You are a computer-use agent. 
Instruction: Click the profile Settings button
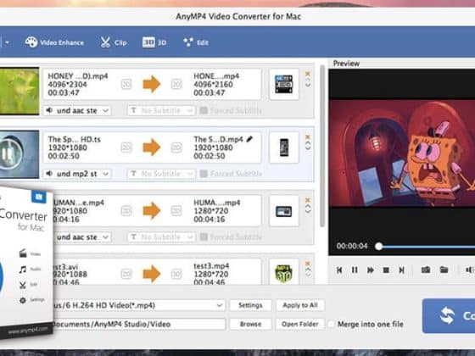tap(250, 305)
